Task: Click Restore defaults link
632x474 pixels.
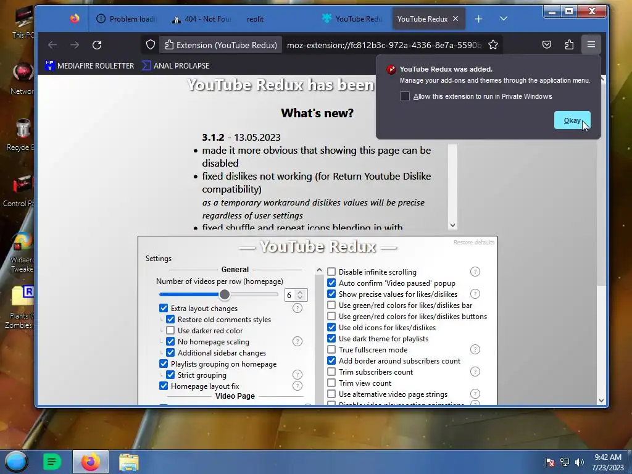Action: (x=474, y=242)
